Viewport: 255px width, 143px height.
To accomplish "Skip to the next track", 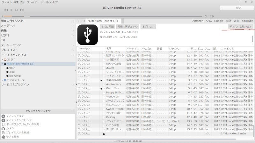I will (22, 10).
